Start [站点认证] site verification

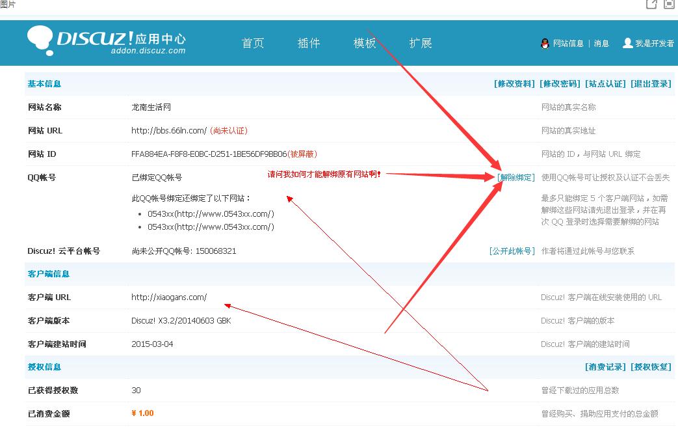click(x=605, y=83)
